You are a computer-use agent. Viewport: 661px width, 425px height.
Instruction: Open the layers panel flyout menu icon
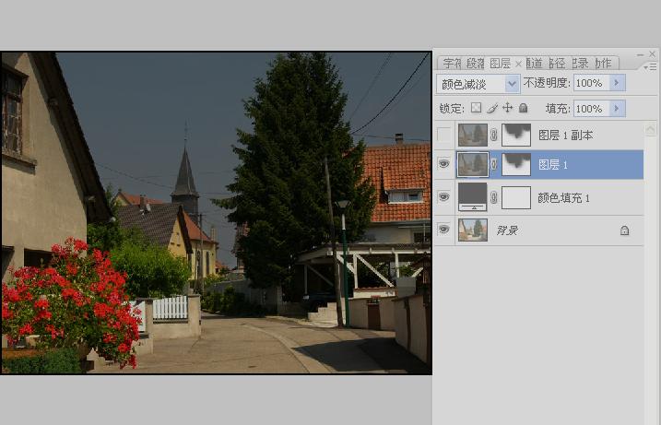[x=651, y=66]
